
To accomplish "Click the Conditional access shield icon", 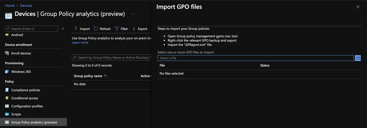I will pos(7,98).
